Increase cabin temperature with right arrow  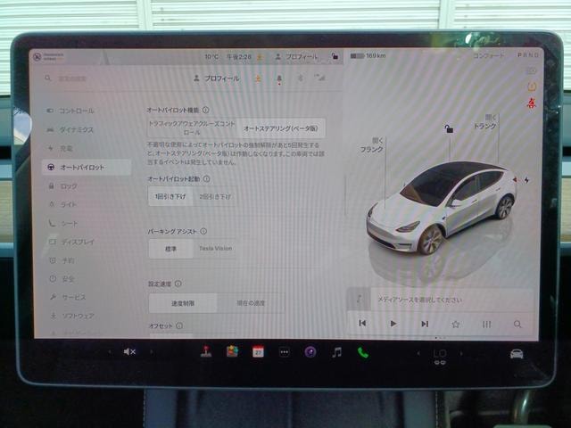tap(461, 353)
